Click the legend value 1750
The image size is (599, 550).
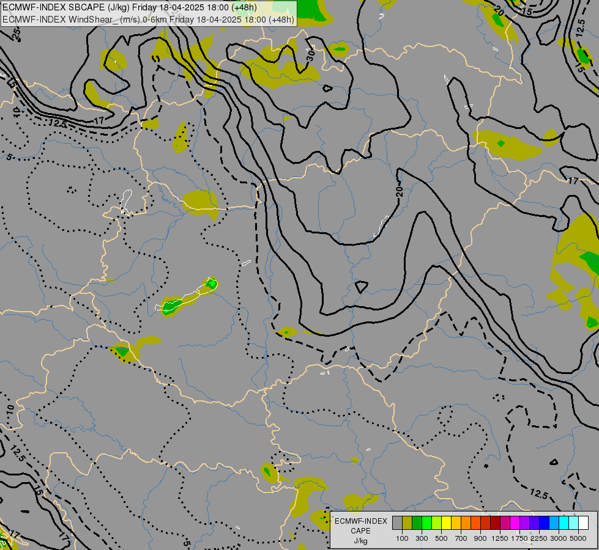point(519,538)
